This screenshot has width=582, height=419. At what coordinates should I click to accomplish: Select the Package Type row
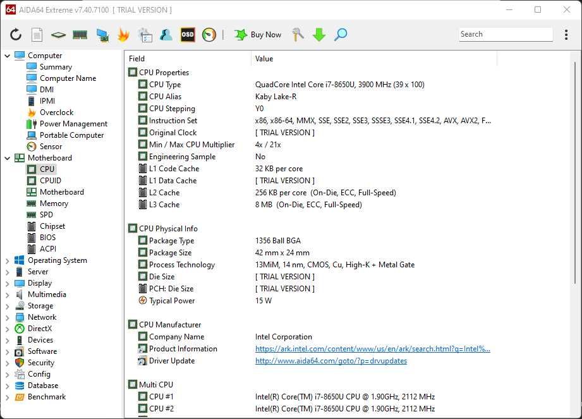(x=219, y=241)
